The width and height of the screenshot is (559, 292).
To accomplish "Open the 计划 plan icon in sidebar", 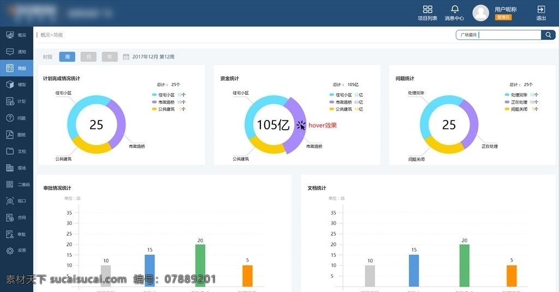I will 10,101.
